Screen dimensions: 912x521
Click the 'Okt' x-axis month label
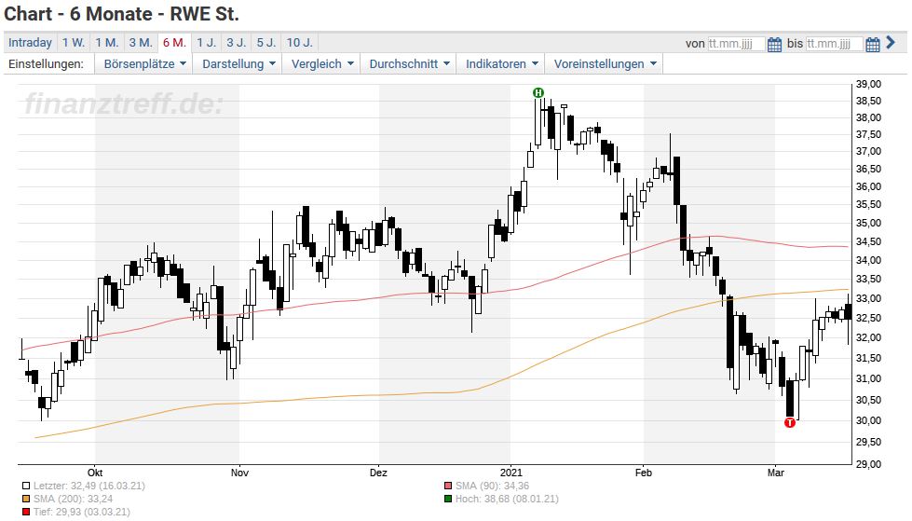pyautogui.click(x=95, y=473)
